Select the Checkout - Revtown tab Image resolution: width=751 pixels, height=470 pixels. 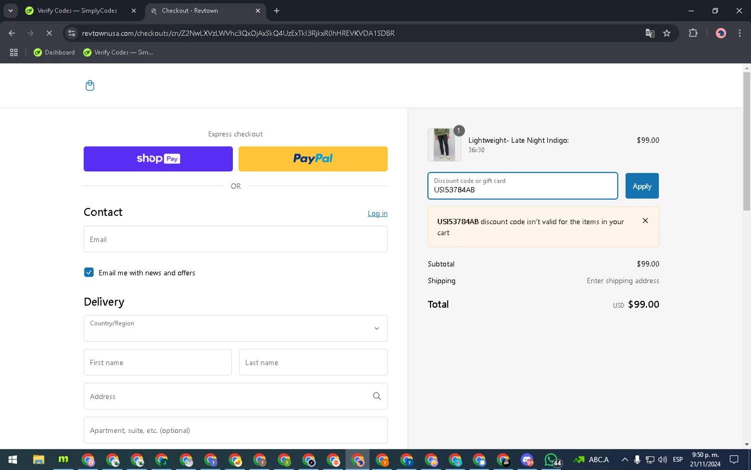point(206,11)
